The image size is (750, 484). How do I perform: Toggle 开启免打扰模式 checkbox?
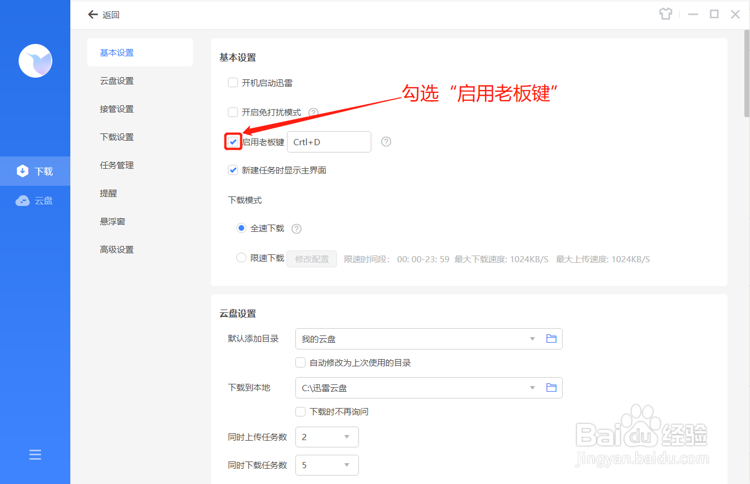(x=233, y=112)
